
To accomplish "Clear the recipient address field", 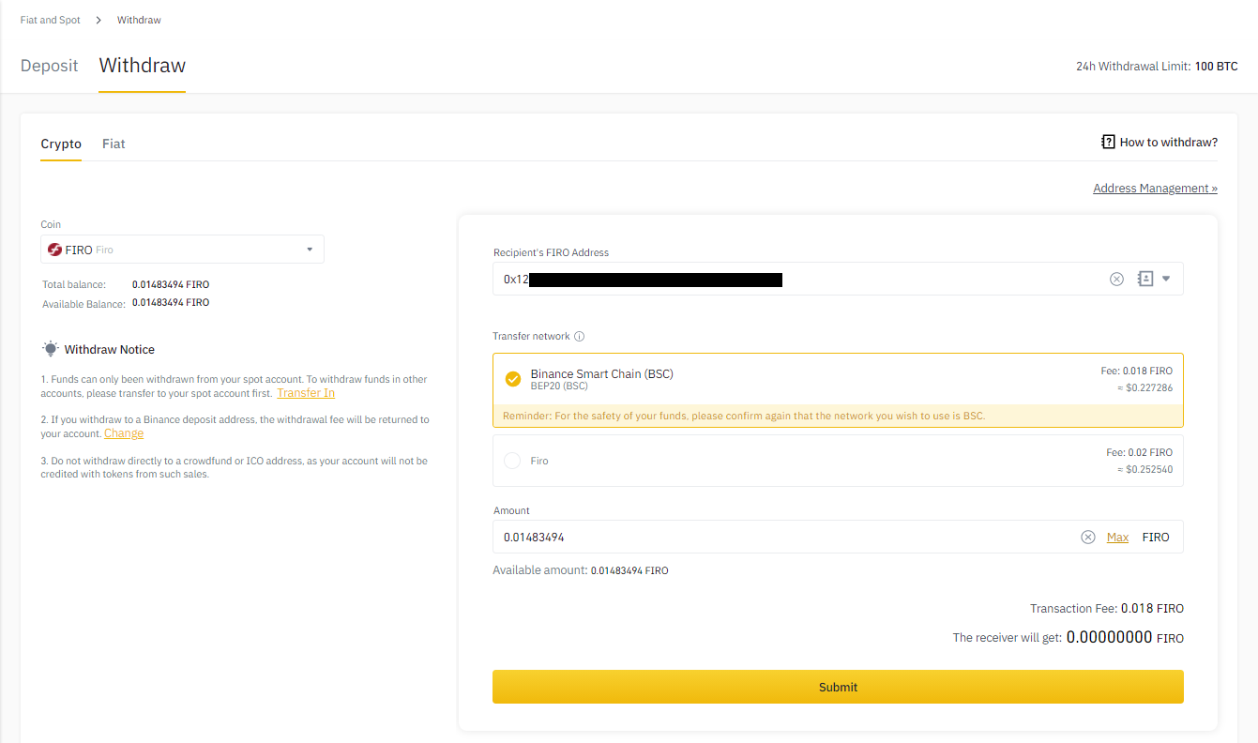I will pos(1116,279).
